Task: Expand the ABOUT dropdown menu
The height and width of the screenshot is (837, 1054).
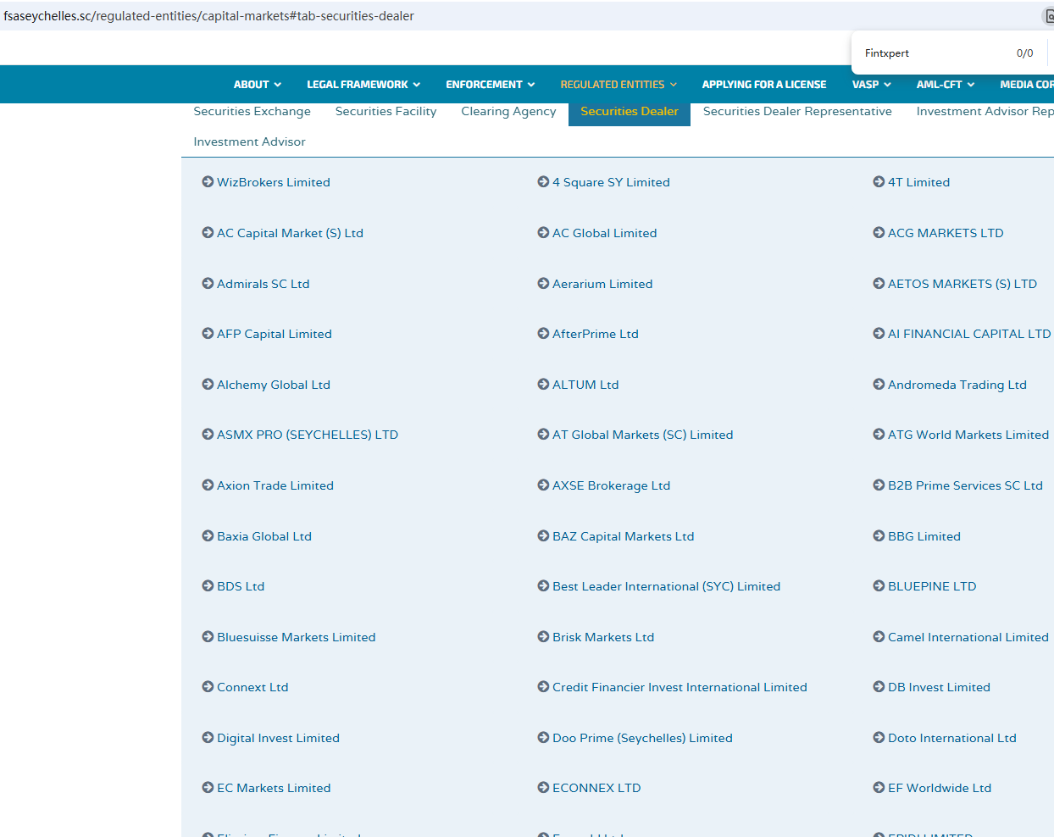Action: [x=257, y=85]
